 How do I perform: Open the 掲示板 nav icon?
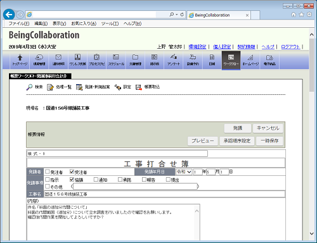tap(155, 60)
